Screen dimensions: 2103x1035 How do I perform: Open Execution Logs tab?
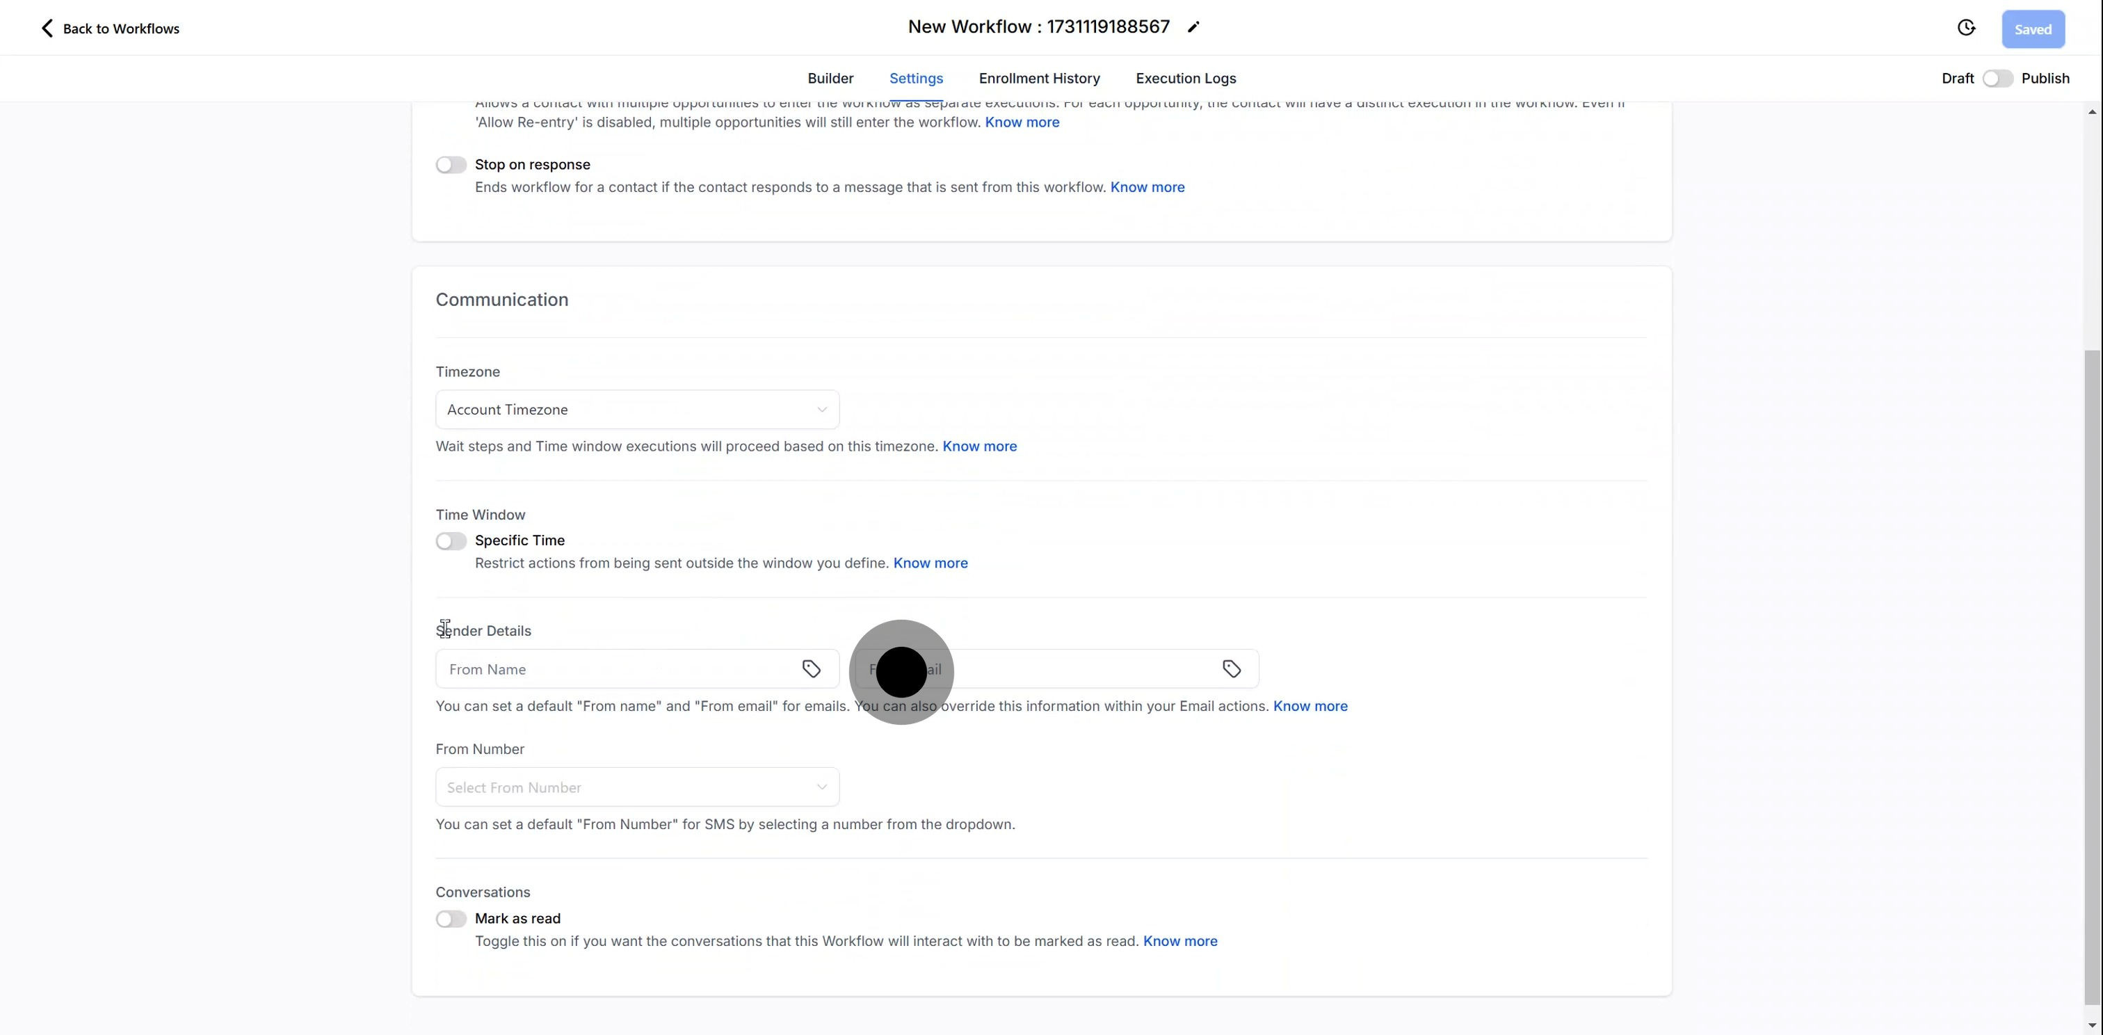(x=1186, y=79)
